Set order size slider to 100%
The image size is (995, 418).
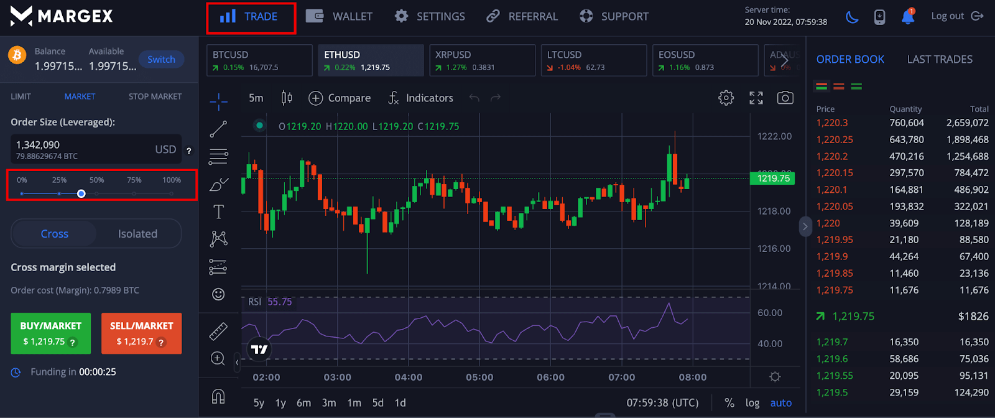(x=172, y=194)
